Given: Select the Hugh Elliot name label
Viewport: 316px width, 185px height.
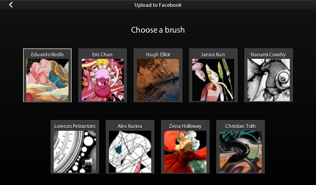Looking at the screenshot, I should tap(158, 55).
